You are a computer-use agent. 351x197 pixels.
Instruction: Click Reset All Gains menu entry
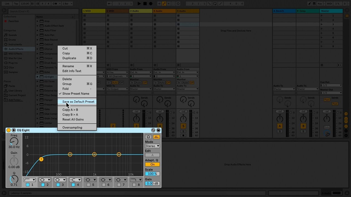tap(77, 120)
